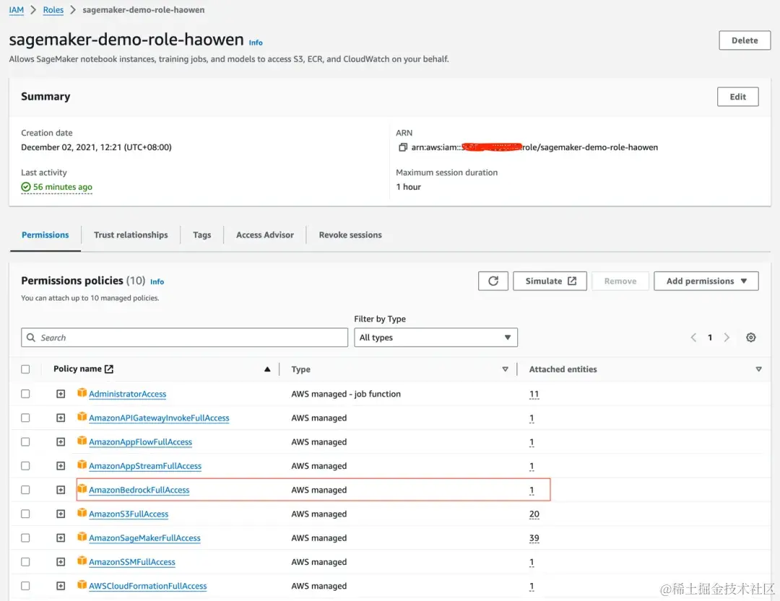Expand the AmazonAppFlowFullAccess policy row
The height and width of the screenshot is (601, 780).
[x=61, y=442]
